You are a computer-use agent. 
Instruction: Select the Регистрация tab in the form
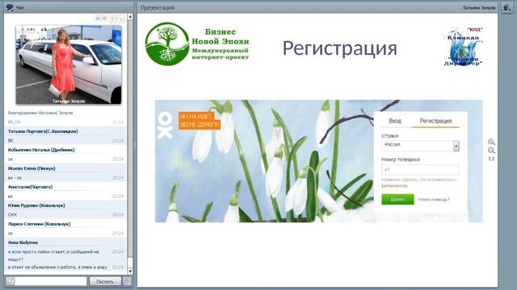(435, 121)
